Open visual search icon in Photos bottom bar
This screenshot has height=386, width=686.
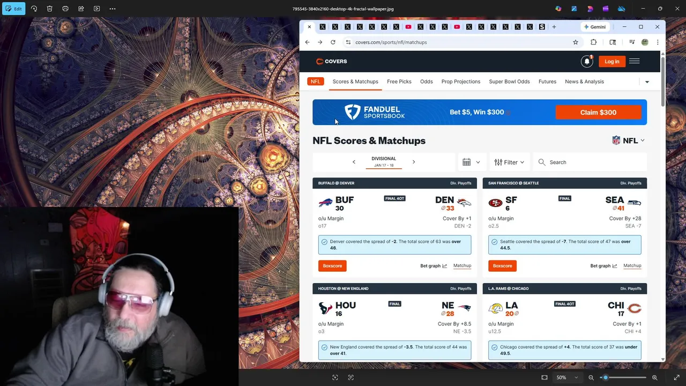[335, 377]
